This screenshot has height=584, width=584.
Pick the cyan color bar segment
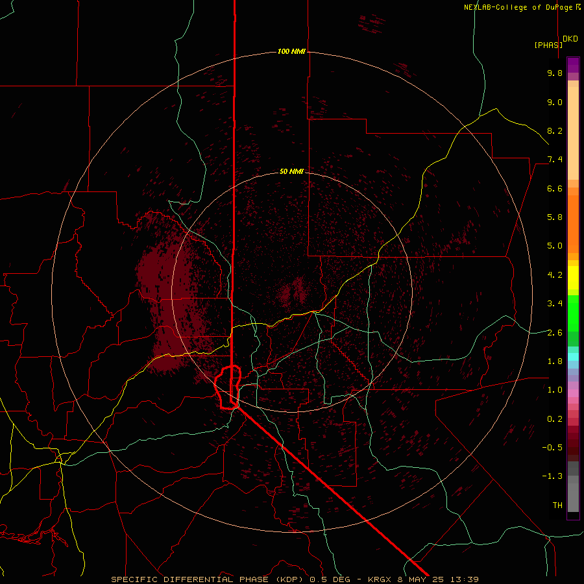coord(573,357)
